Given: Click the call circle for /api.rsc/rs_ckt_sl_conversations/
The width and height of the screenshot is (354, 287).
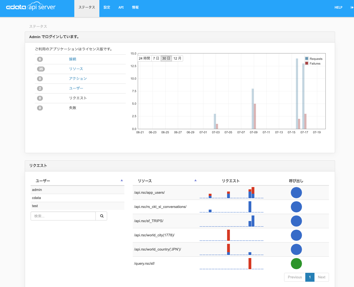Looking at the screenshot, I should (296, 207).
